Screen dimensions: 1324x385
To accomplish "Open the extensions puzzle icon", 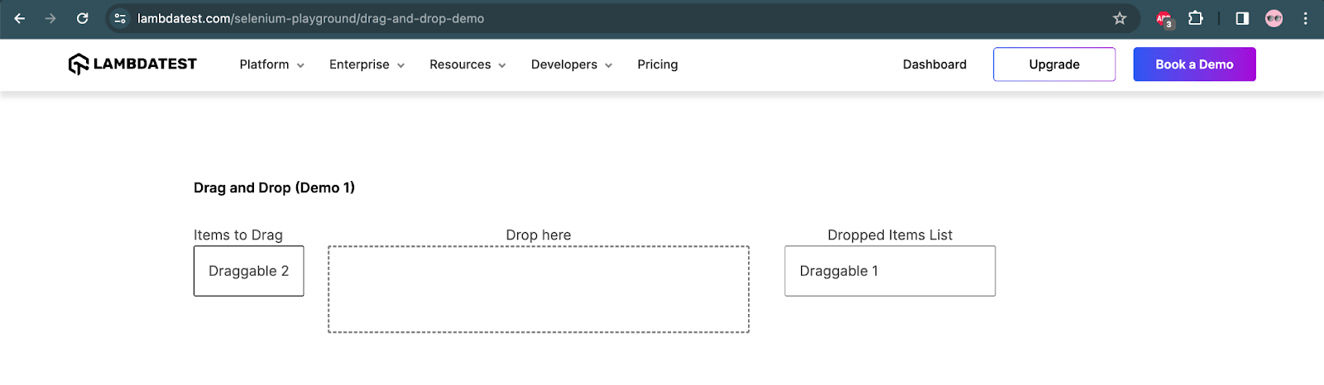I will [x=1196, y=18].
